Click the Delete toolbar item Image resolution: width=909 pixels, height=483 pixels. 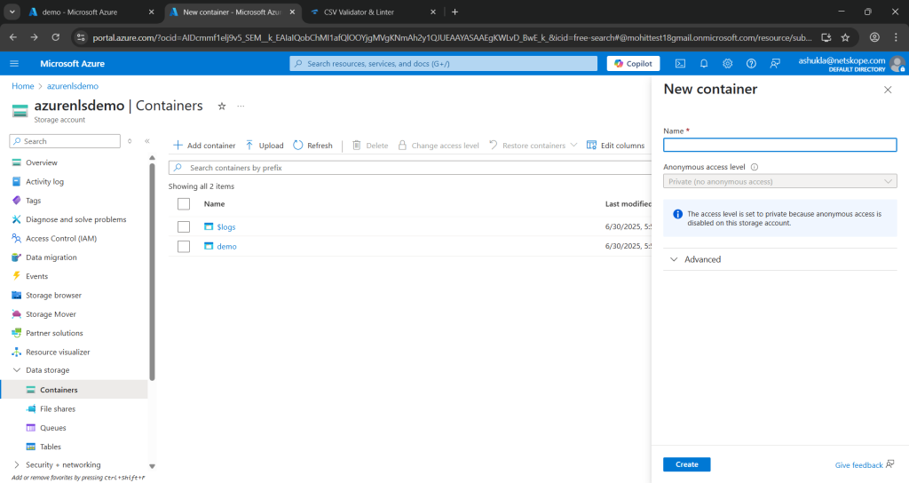[x=370, y=146]
